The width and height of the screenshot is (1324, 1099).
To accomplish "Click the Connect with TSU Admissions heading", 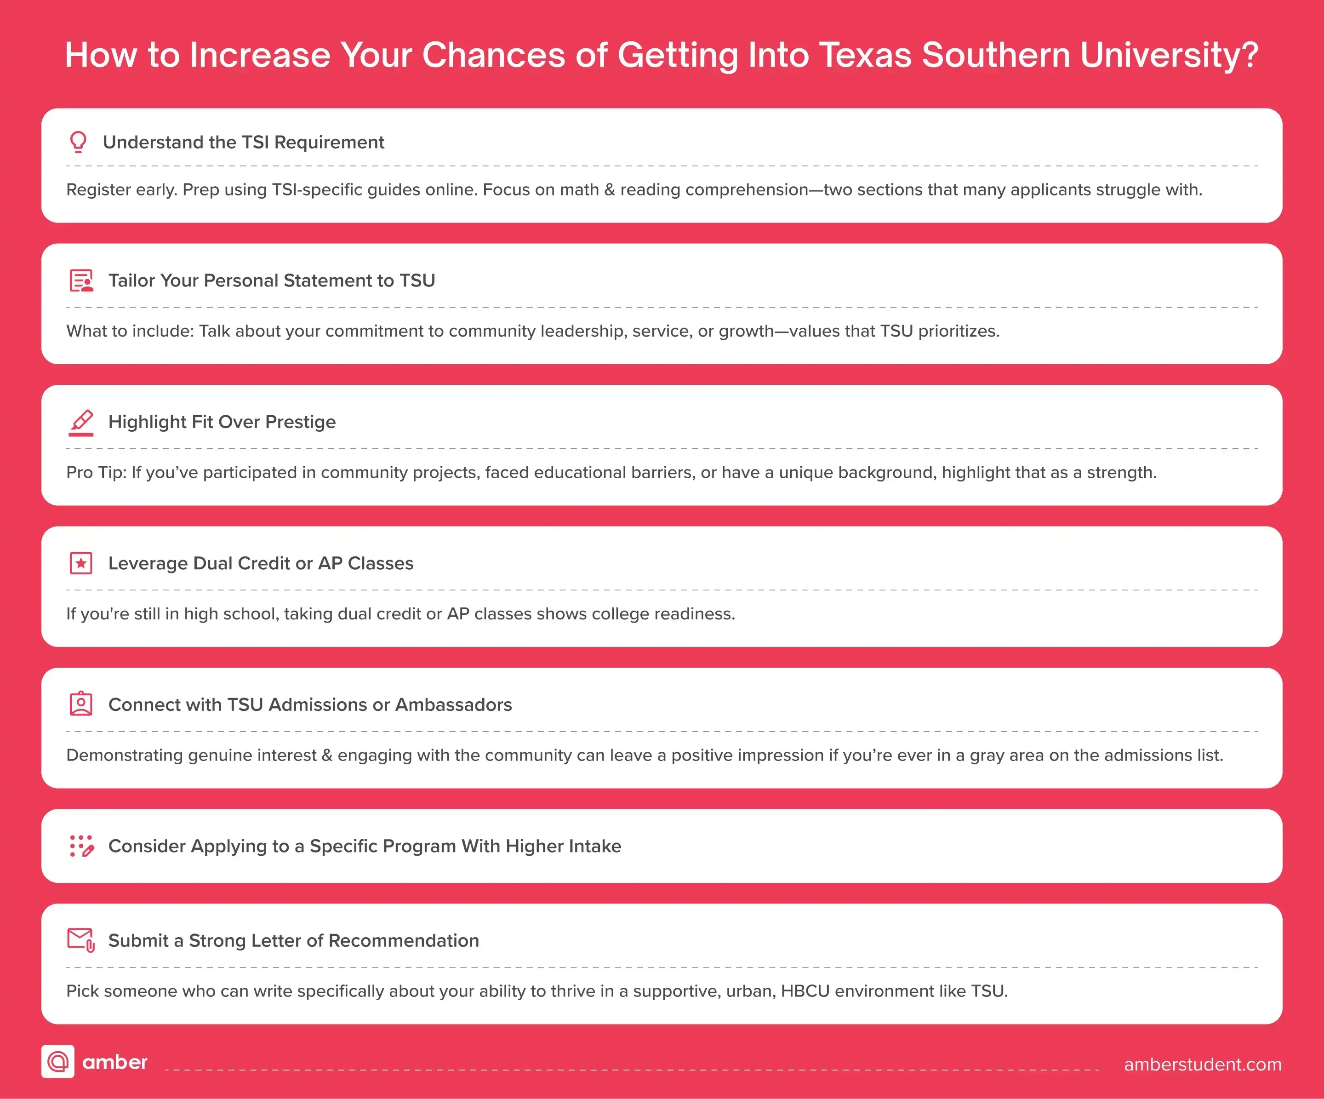I will click(x=310, y=704).
